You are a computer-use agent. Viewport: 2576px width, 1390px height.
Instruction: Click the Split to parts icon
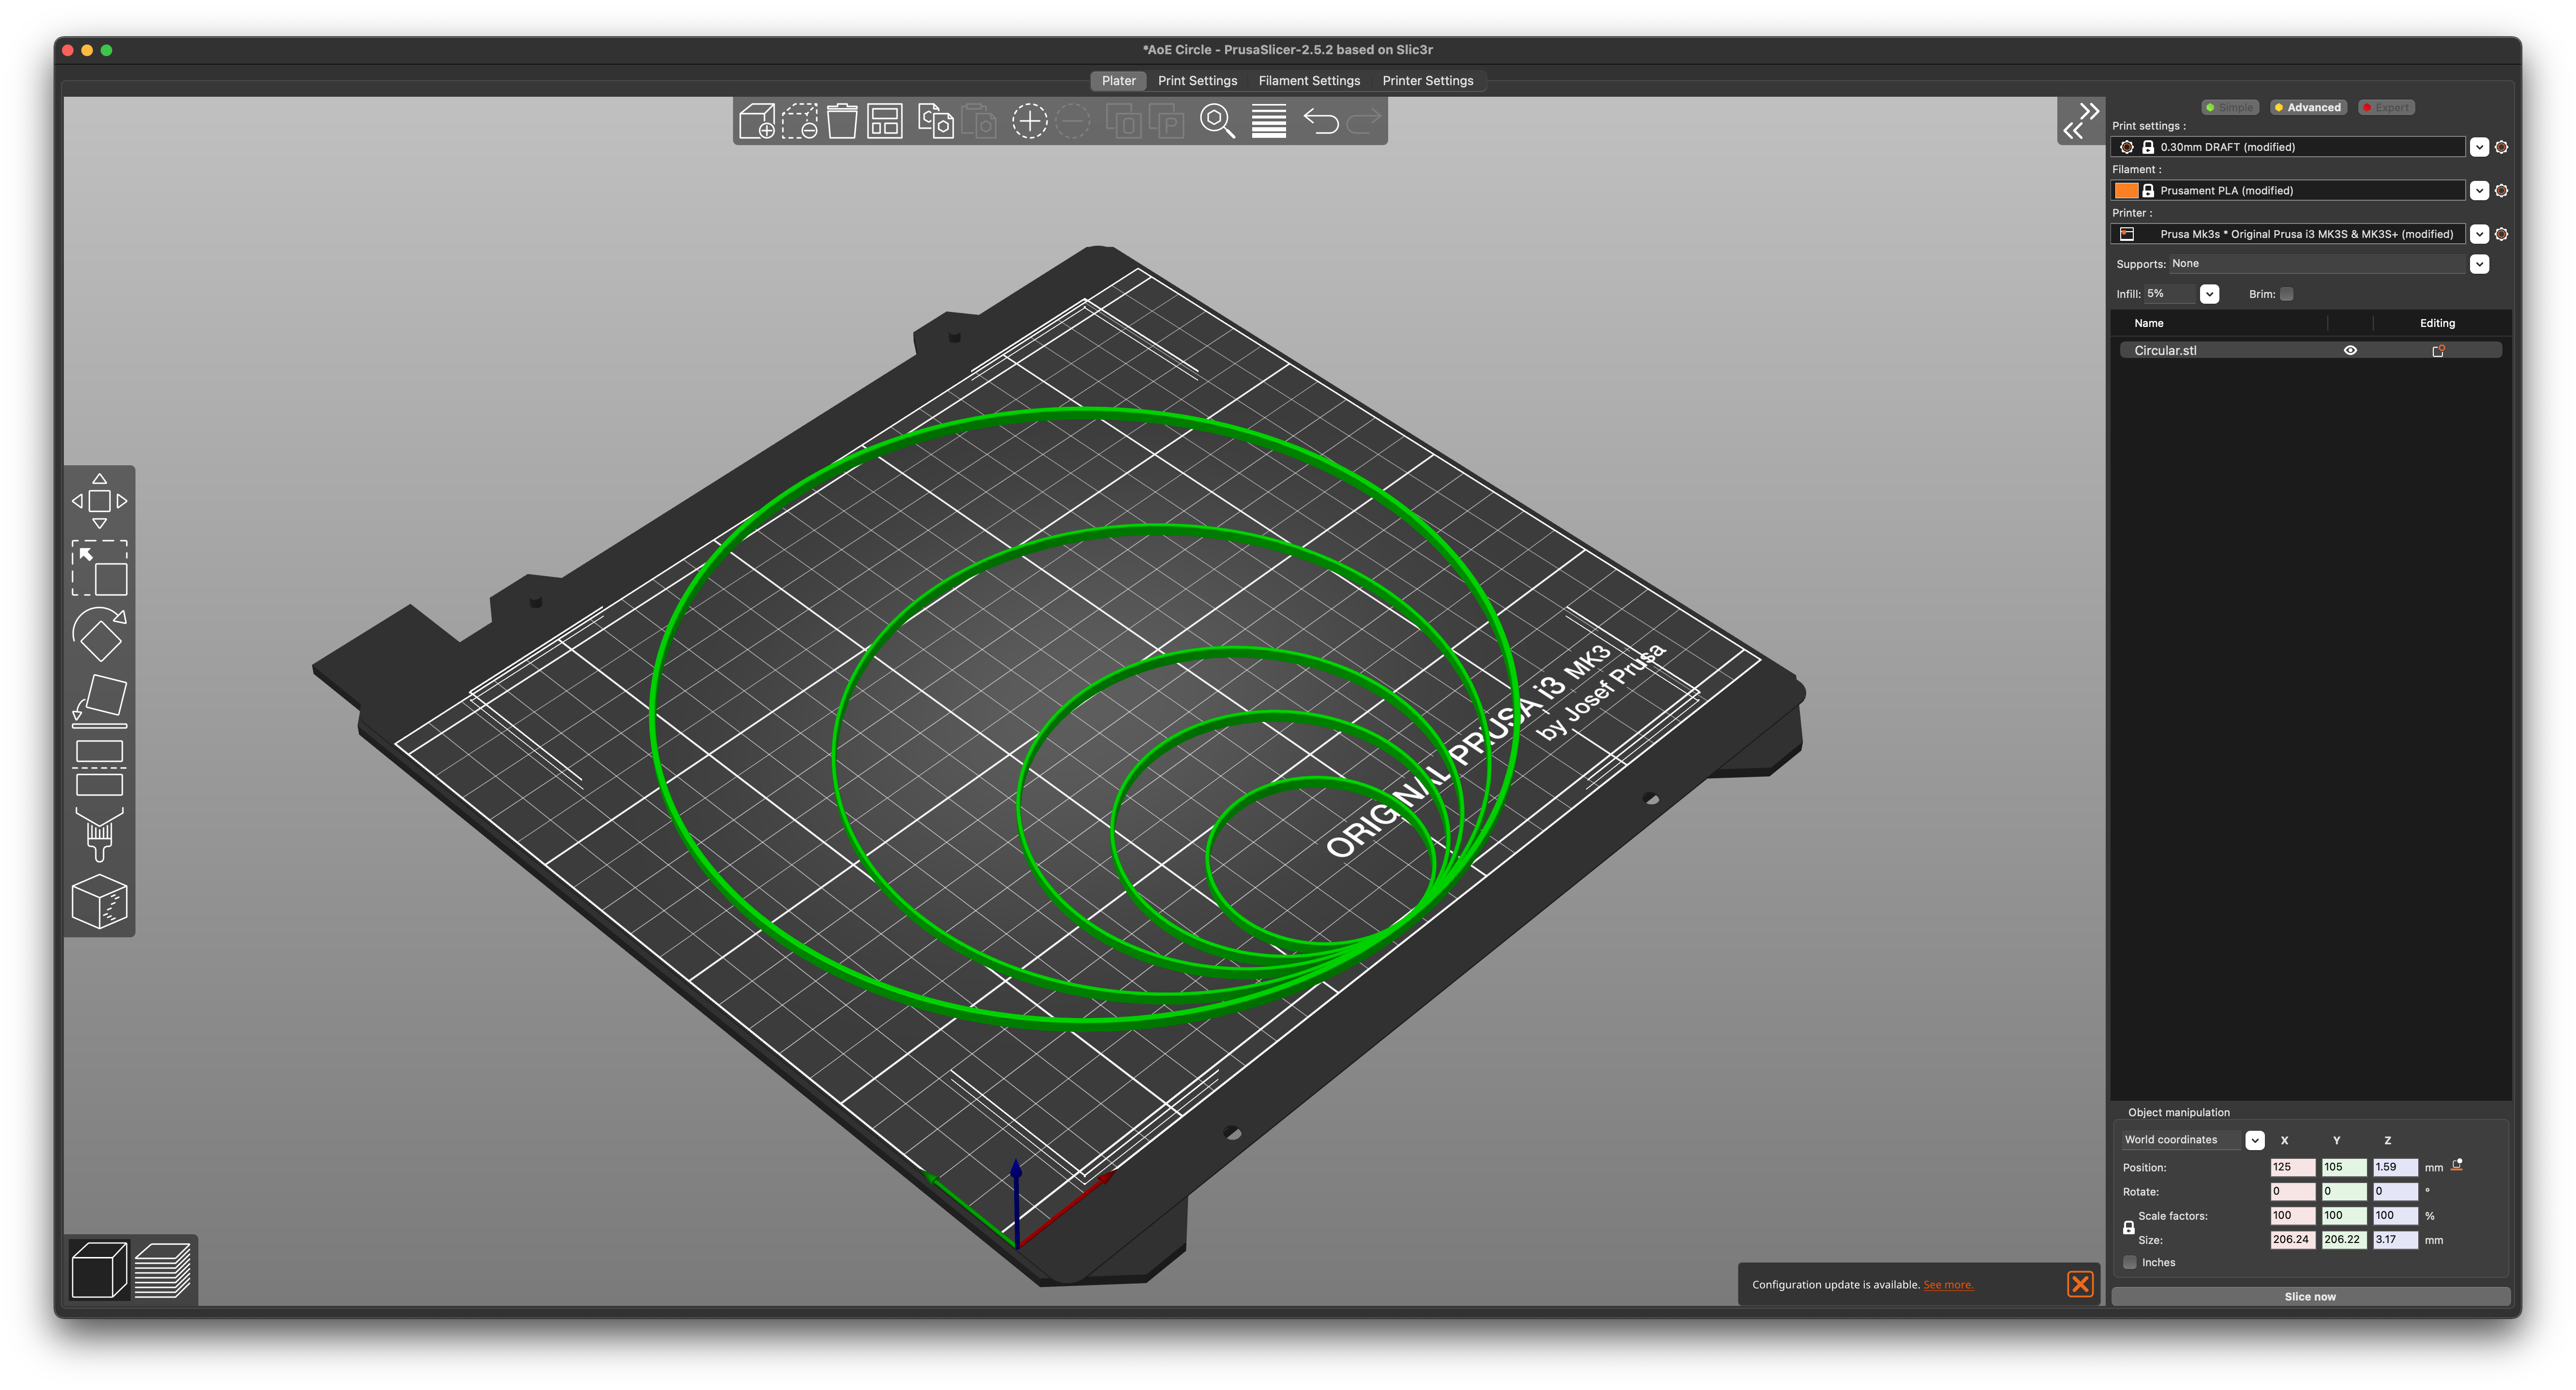tap(1167, 122)
